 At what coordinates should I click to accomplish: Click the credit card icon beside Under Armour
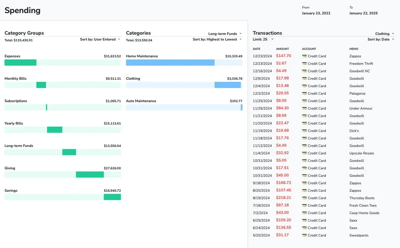coord(304,108)
